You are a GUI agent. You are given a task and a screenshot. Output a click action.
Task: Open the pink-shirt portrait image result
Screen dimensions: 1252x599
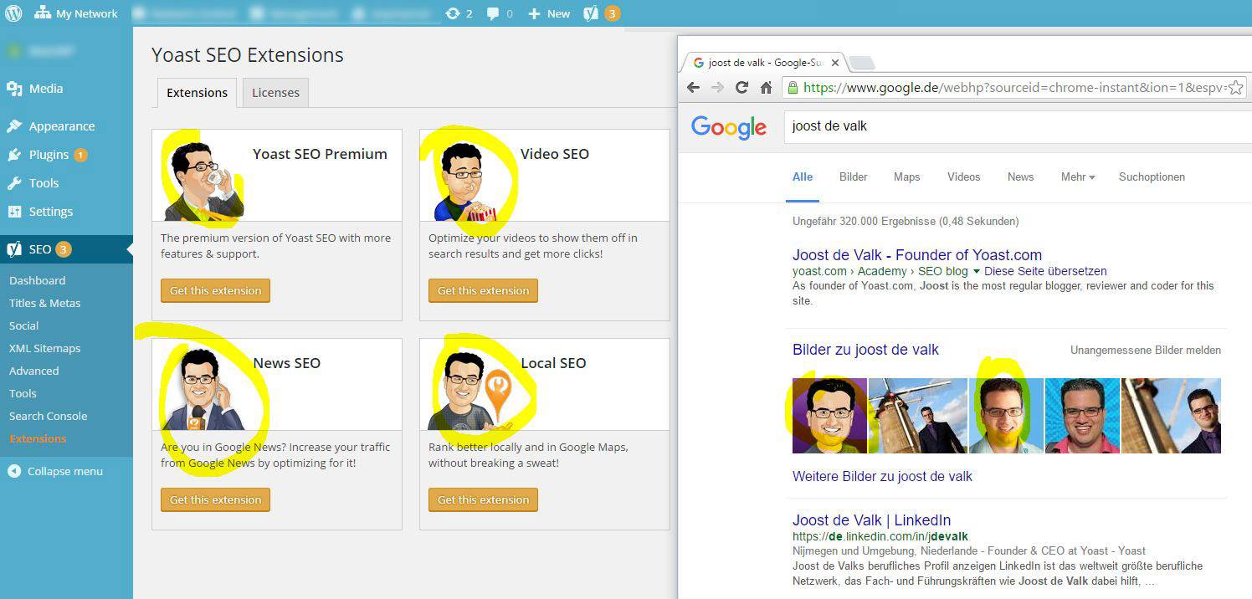coord(1082,416)
